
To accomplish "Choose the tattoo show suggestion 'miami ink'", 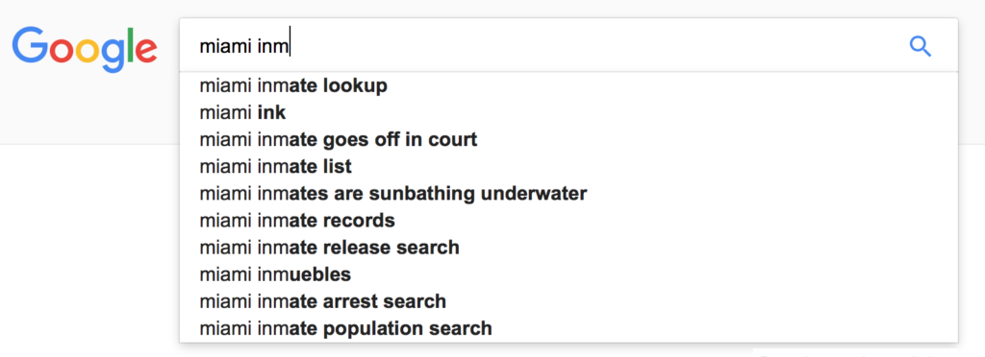I will (568, 112).
